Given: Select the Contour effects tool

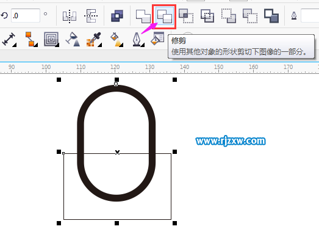Looking at the screenshot, I should (51, 39).
